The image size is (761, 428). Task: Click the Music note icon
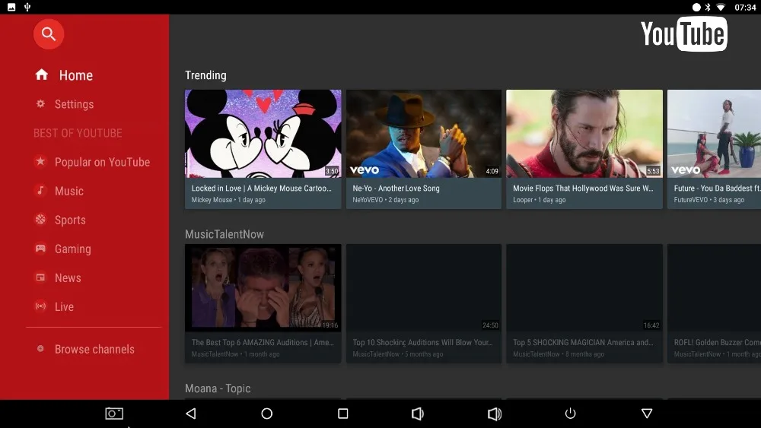41,191
